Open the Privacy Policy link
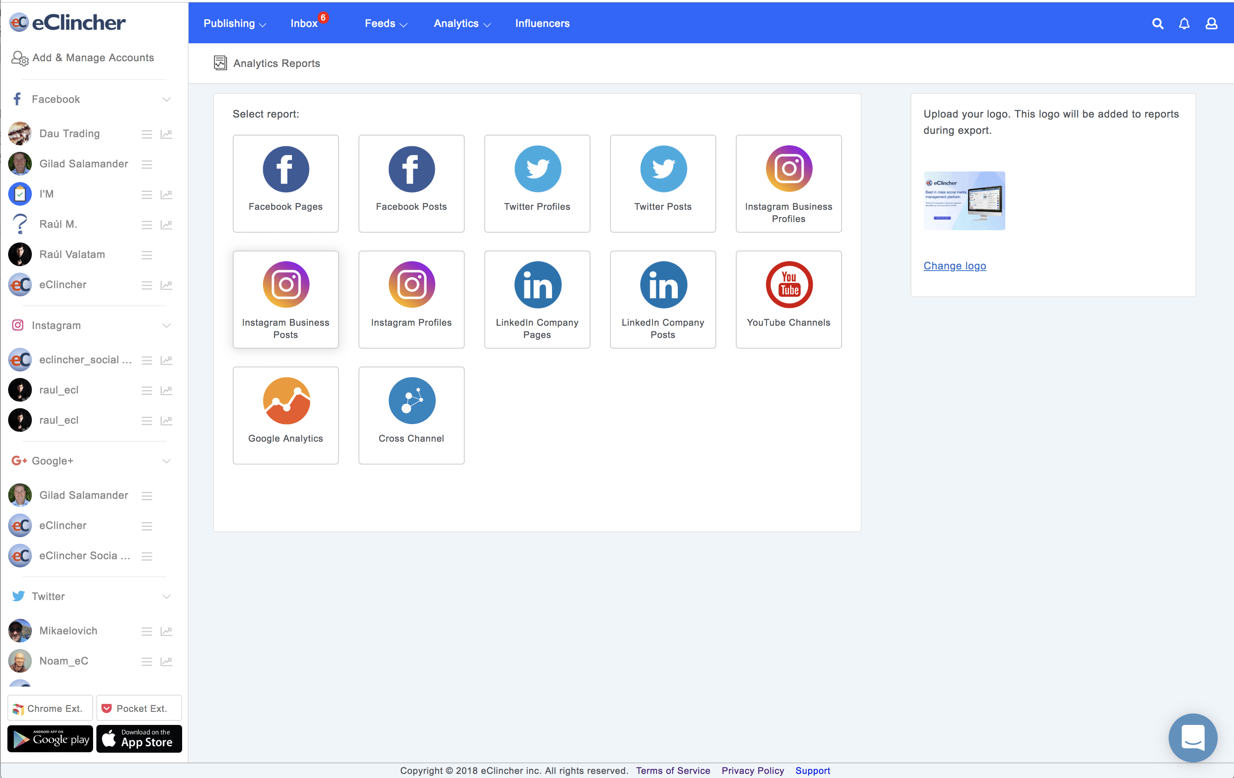 [x=753, y=770]
